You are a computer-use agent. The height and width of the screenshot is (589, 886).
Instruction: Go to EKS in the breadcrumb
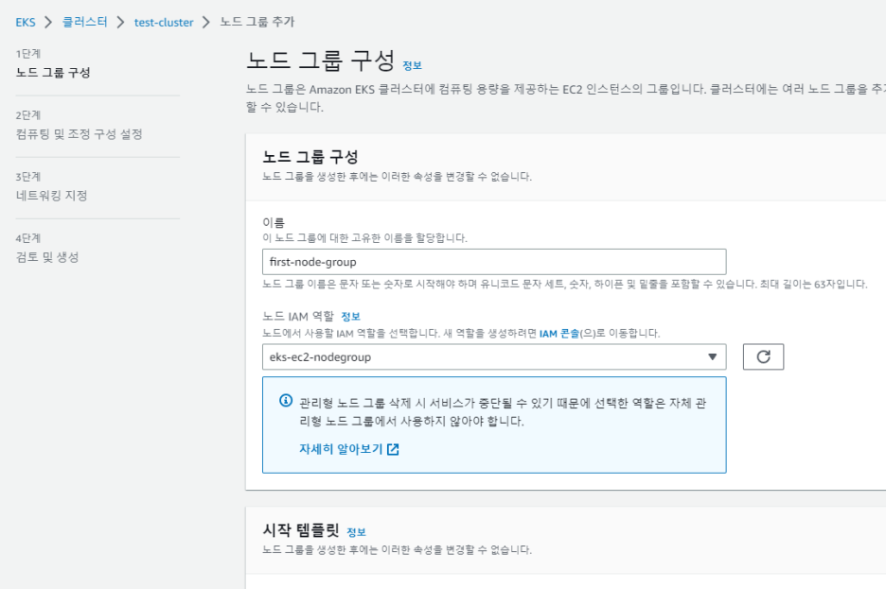click(x=26, y=22)
